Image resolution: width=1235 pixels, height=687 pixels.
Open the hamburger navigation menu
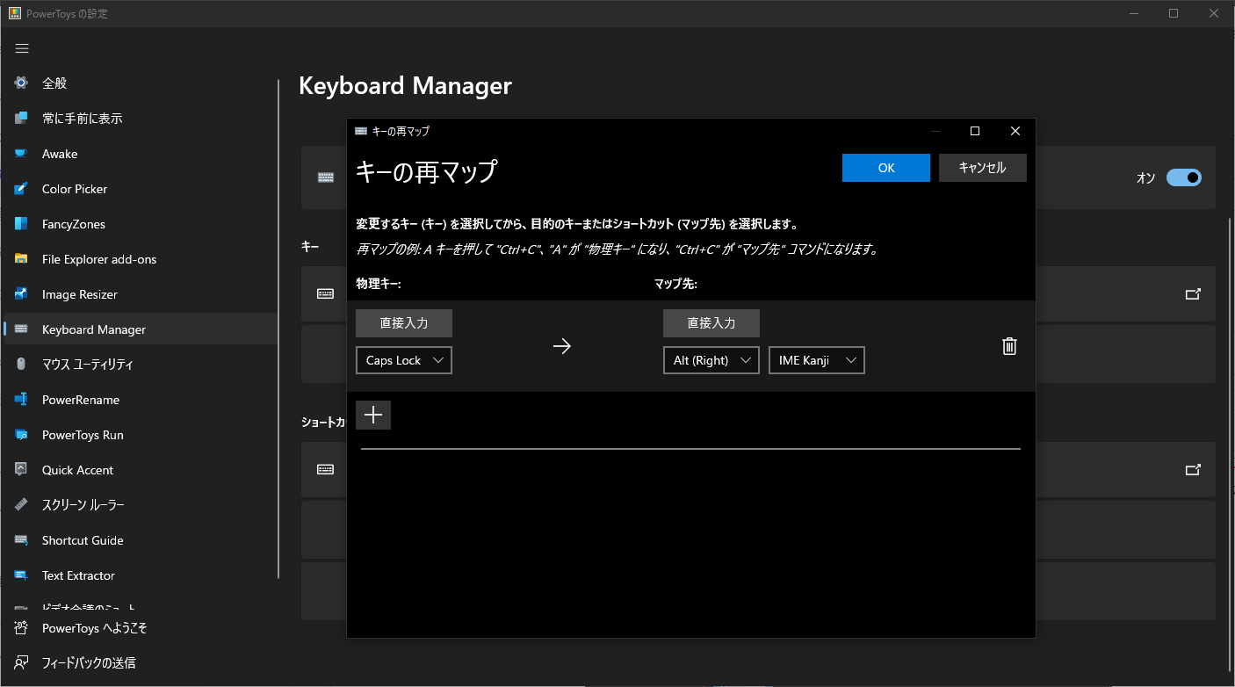click(22, 48)
